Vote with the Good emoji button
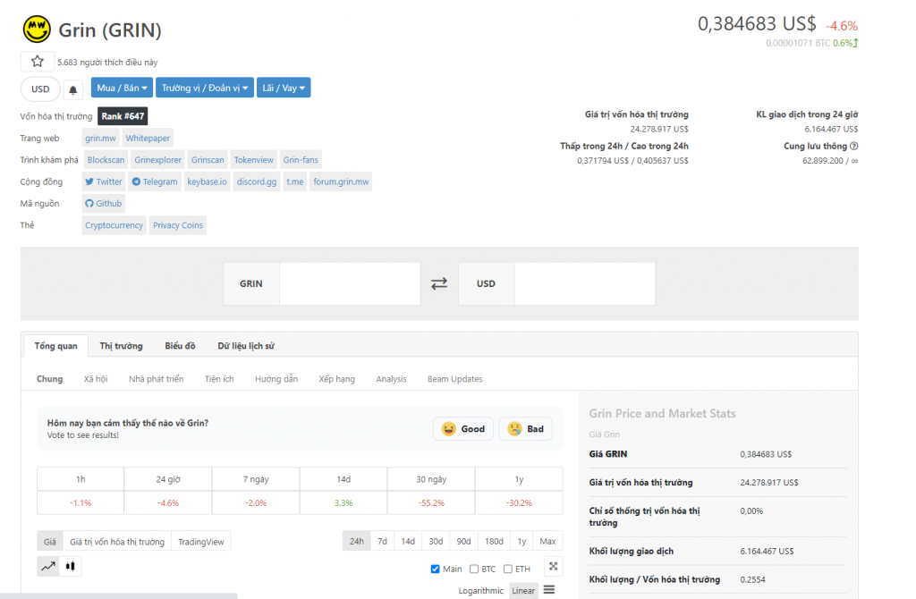 click(x=463, y=428)
